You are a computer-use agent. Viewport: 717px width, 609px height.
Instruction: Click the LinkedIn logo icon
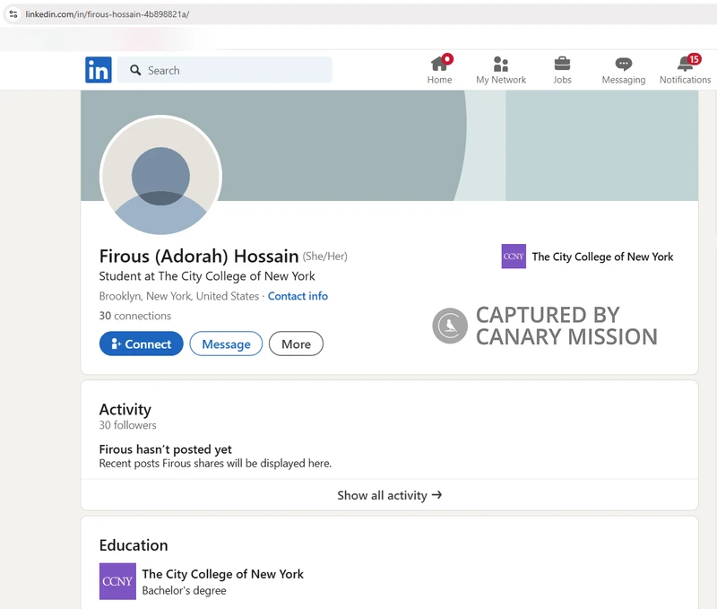coord(99,70)
